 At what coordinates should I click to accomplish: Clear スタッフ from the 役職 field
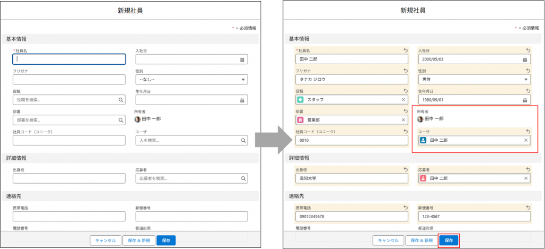click(403, 100)
